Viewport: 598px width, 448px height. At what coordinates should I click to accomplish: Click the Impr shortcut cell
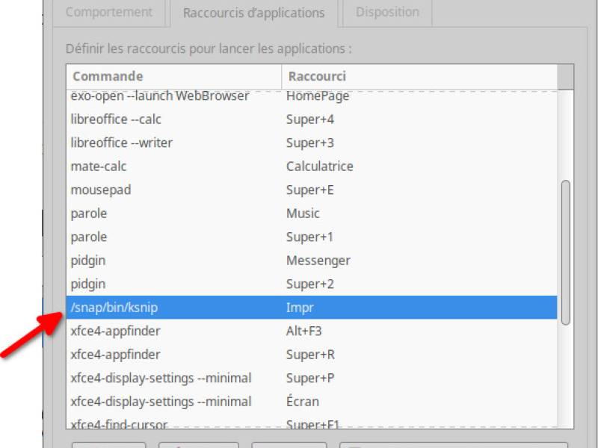point(300,308)
